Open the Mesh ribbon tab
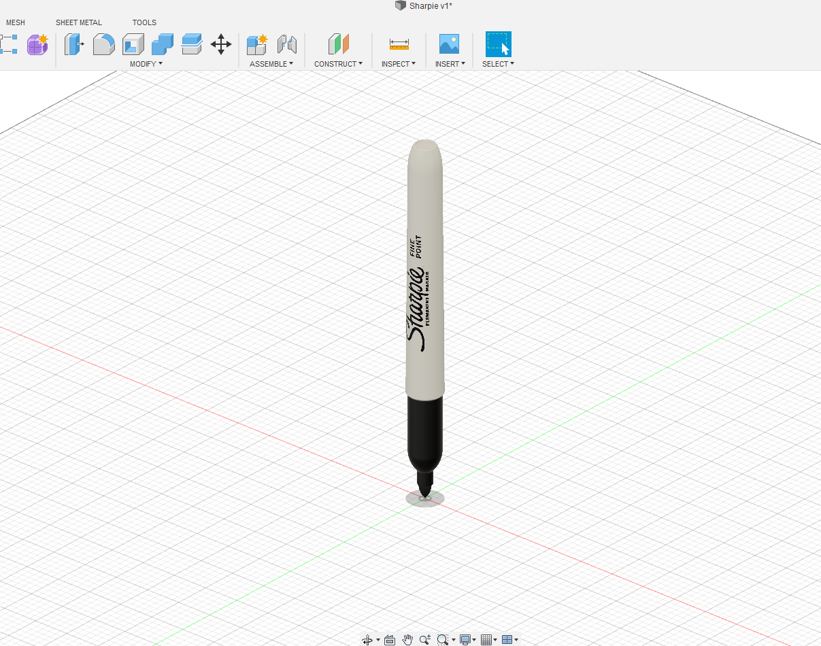821x646 pixels. [16, 22]
